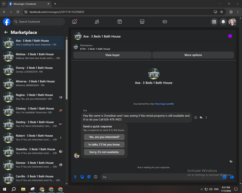
Task: Open the Shaletha conversation
Action: 33,152
